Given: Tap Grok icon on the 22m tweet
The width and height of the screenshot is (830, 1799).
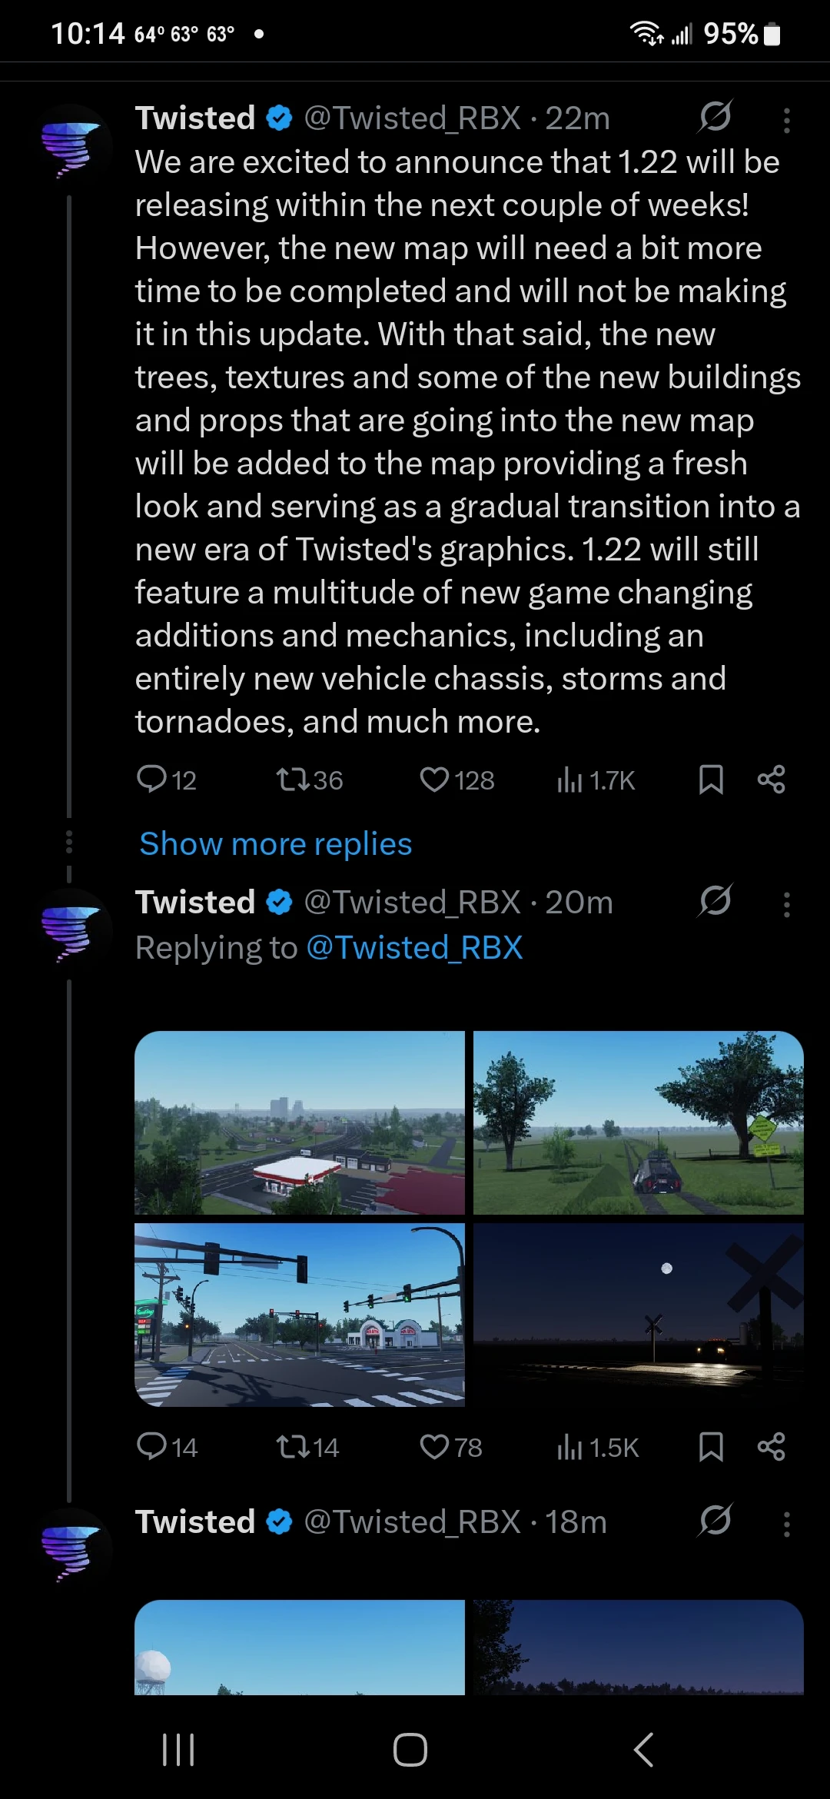Looking at the screenshot, I should coord(715,117).
